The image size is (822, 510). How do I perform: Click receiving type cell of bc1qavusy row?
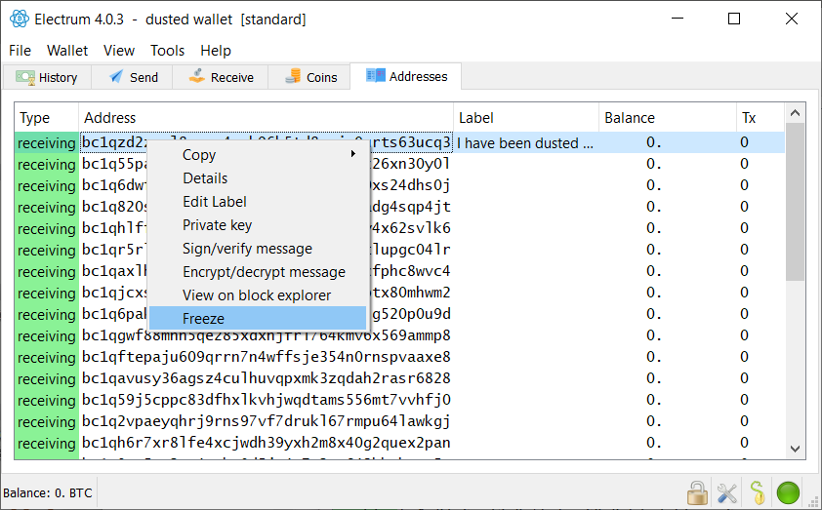47,378
